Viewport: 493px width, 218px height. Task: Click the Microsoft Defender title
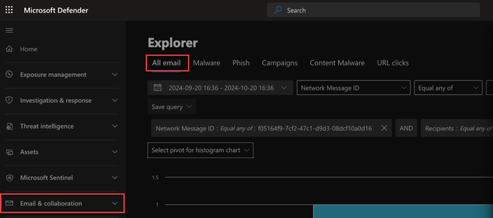56,10
